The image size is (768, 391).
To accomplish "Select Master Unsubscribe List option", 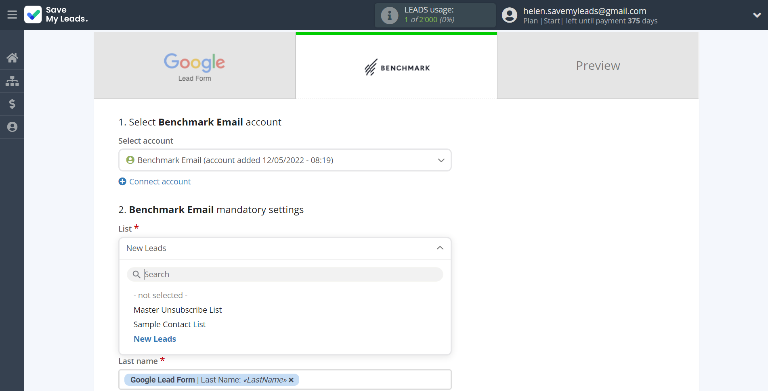I will (178, 310).
